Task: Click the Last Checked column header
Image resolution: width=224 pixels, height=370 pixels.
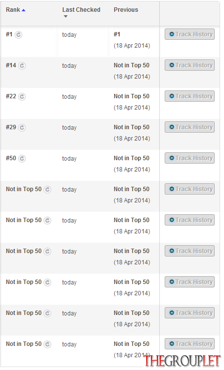Action: click(x=81, y=10)
